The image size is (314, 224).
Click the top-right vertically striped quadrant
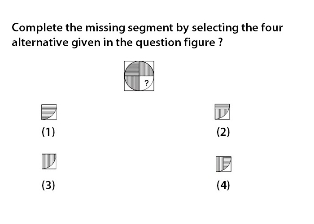(147, 69)
